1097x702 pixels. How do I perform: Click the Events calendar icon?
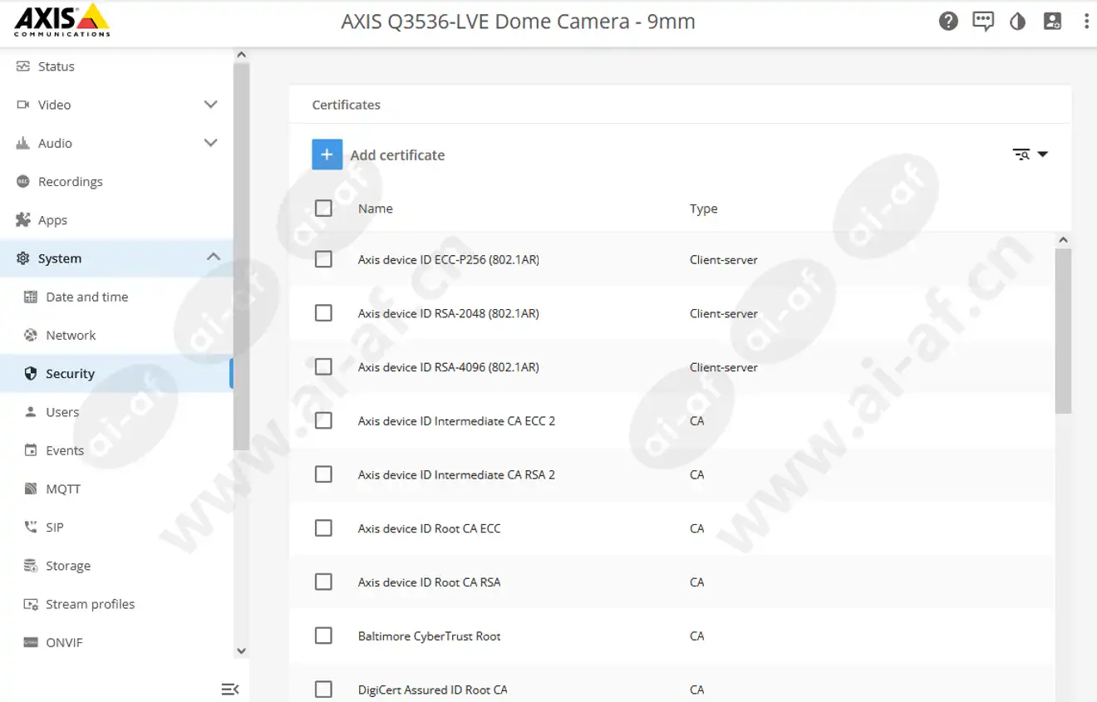(31, 450)
